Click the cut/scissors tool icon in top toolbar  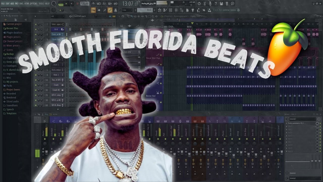pos(205,4)
